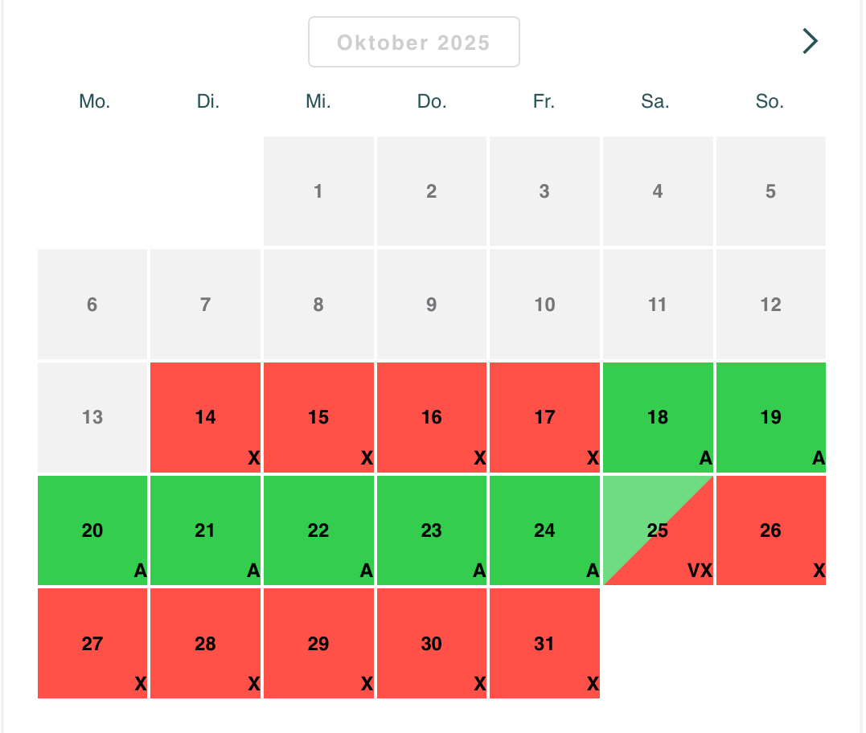
Task: Click grey past date 13
Action: pyautogui.click(x=92, y=417)
